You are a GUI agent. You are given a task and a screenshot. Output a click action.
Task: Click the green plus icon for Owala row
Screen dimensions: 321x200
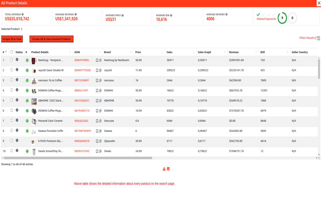[x=27, y=151]
